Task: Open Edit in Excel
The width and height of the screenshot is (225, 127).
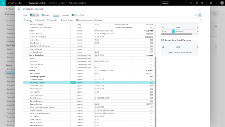Action: pos(78,15)
